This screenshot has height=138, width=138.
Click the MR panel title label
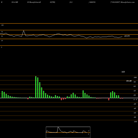(x=123, y=72)
